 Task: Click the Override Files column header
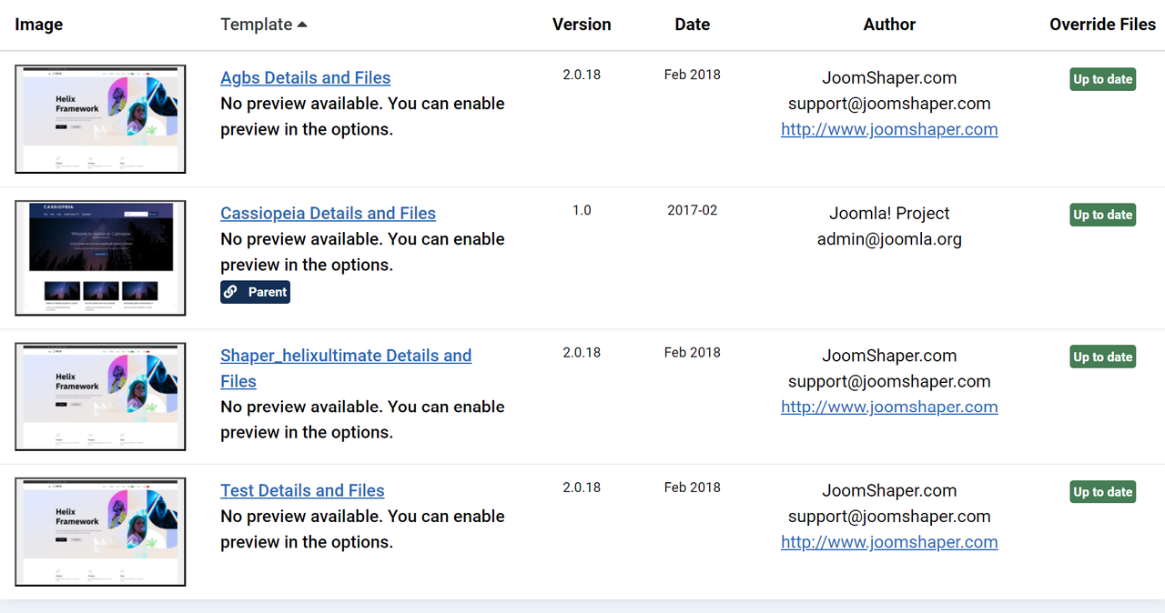(1102, 25)
